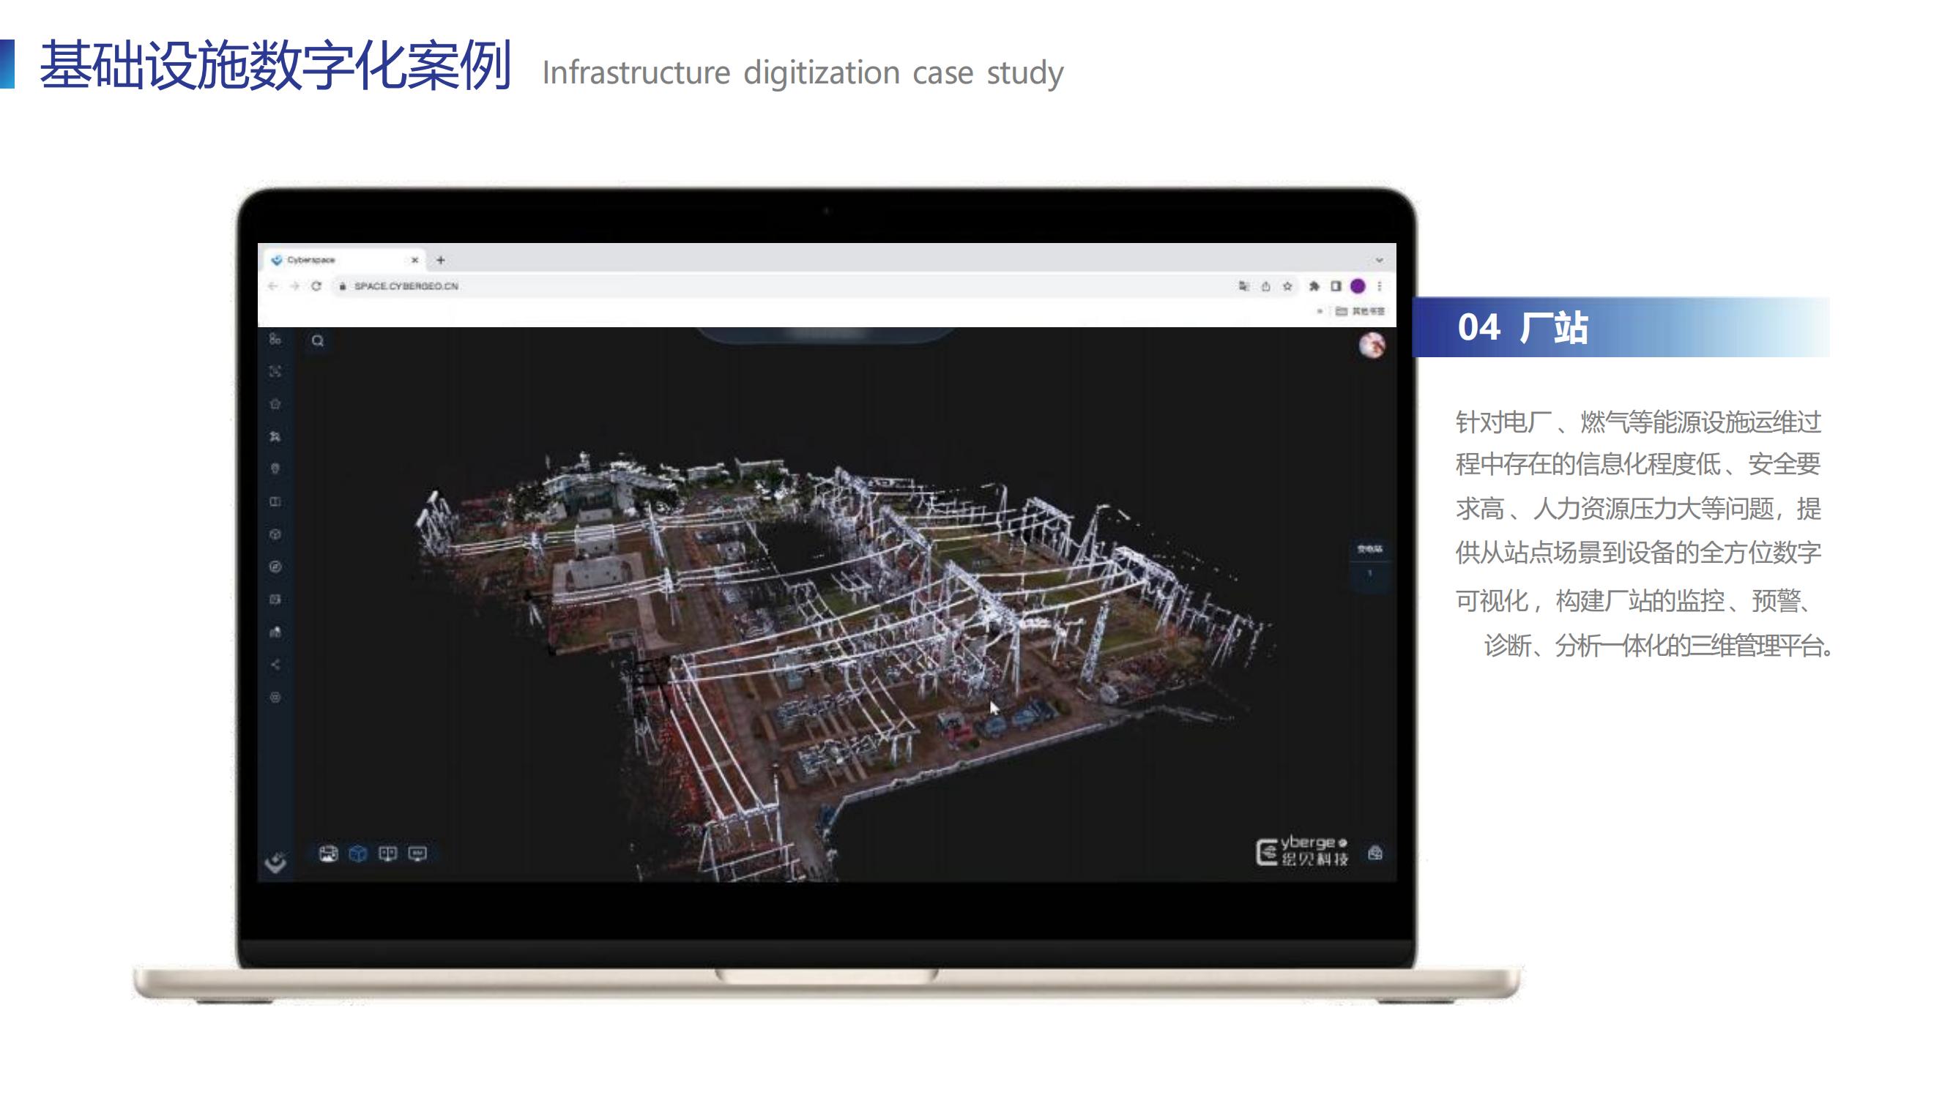
Task: Switch to the monitor display view mode
Action: click(x=417, y=854)
